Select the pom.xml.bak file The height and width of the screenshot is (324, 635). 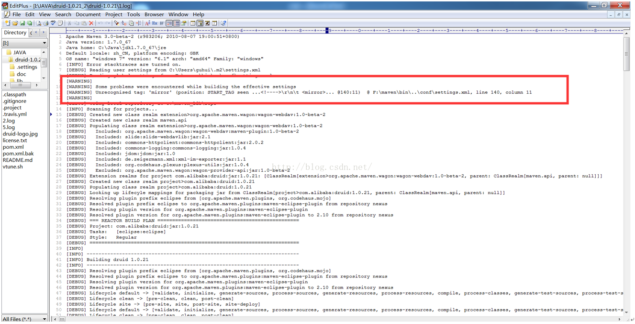18,154
